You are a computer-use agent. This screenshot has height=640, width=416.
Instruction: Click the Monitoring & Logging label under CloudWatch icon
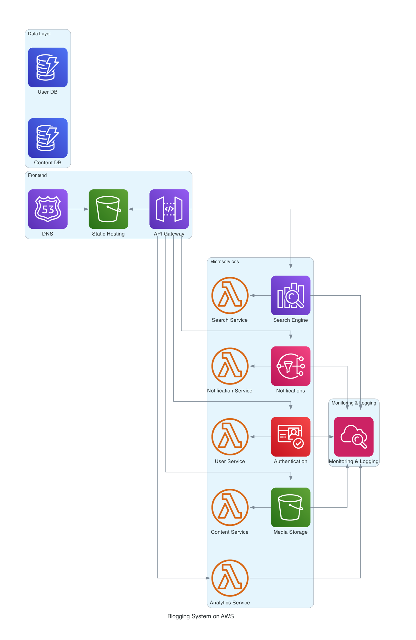pyautogui.click(x=354, y=461)
